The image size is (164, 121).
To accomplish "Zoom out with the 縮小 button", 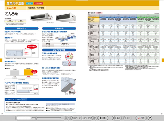I will pyautogui.click(x=127, y=118).
